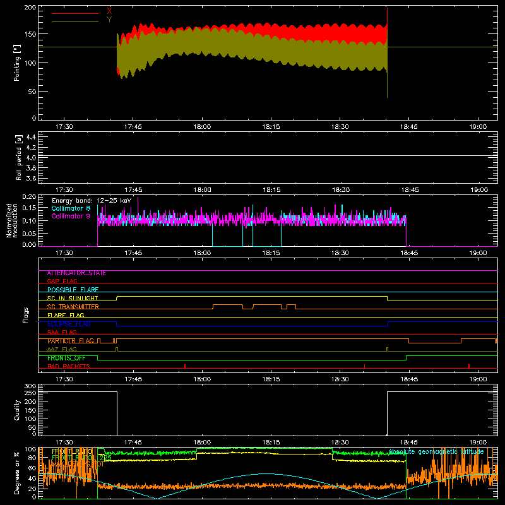Click 18:15 under the modulation plot
Viewport: 505px width, 505px height.
(x=271, y=253)
